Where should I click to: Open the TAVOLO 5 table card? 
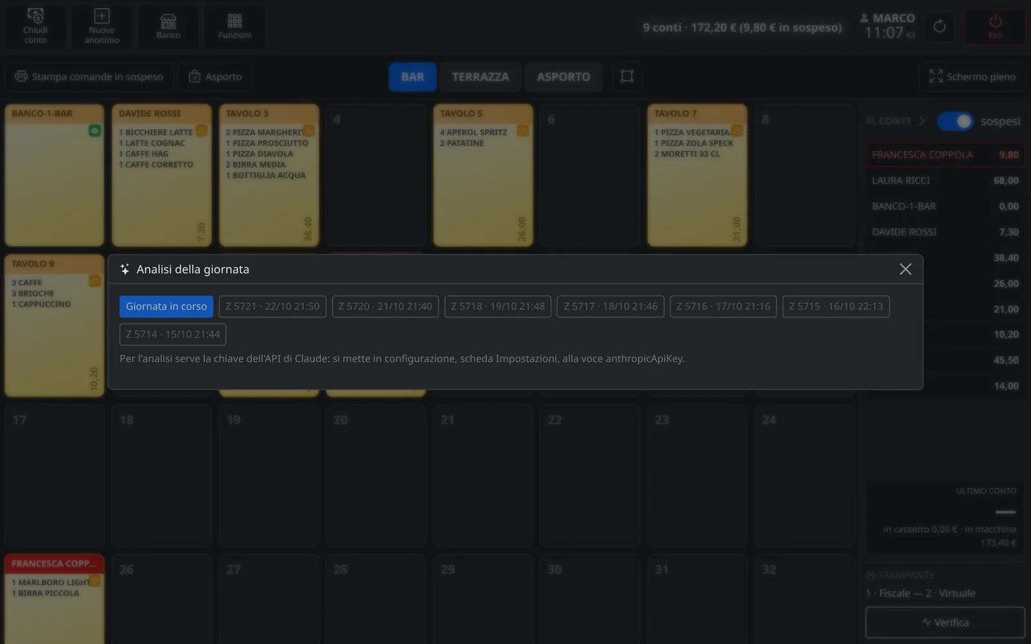click(x=483, y=175)
